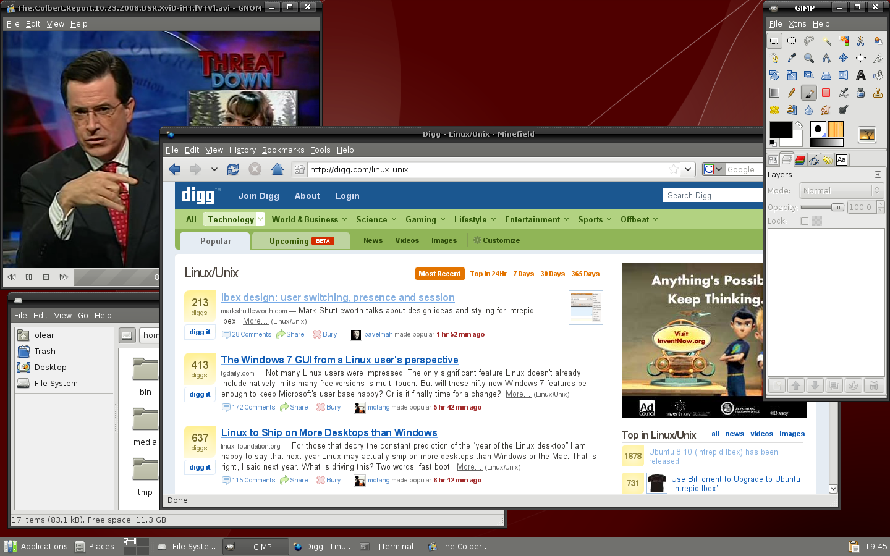
Task: Select the Rotate tool in GIMP
Action: [774, 75]
